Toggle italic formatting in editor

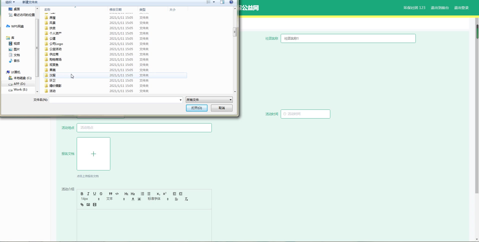[88, 194]
